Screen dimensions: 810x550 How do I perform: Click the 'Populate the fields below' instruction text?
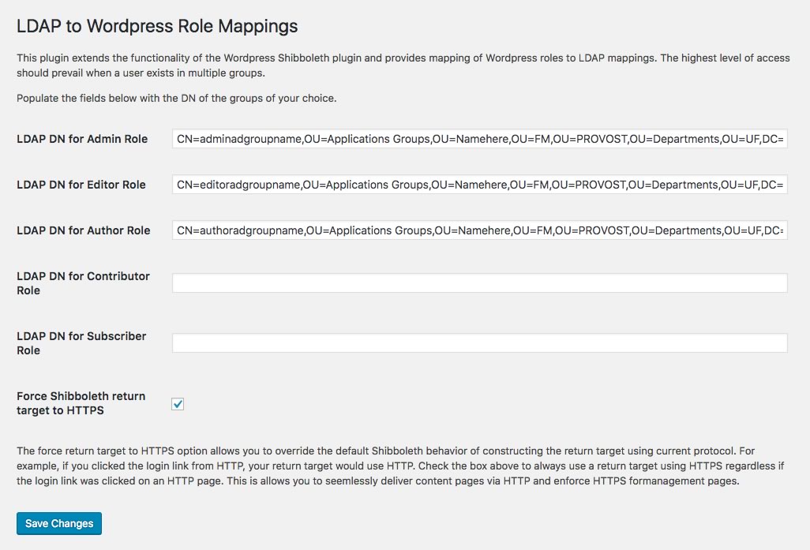[177, 98]
